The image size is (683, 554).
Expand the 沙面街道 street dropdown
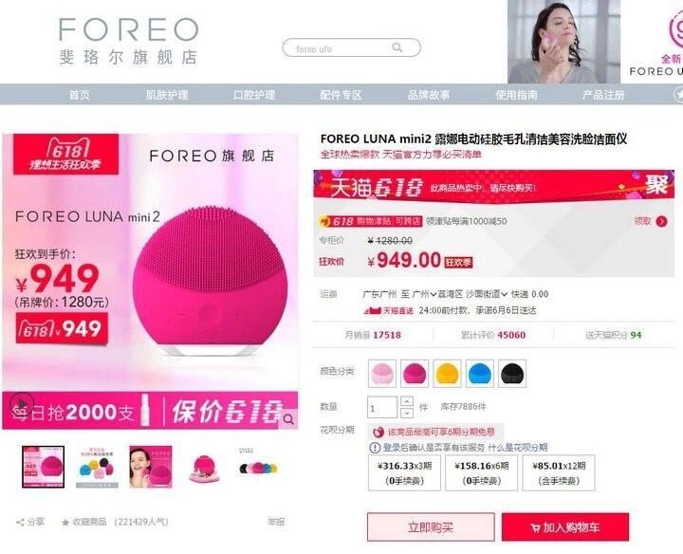coord(486,294)
